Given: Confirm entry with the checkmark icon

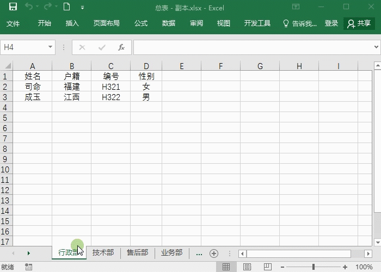Looking at the screenshot, I should pyautogui.click(x=102, y=47).
